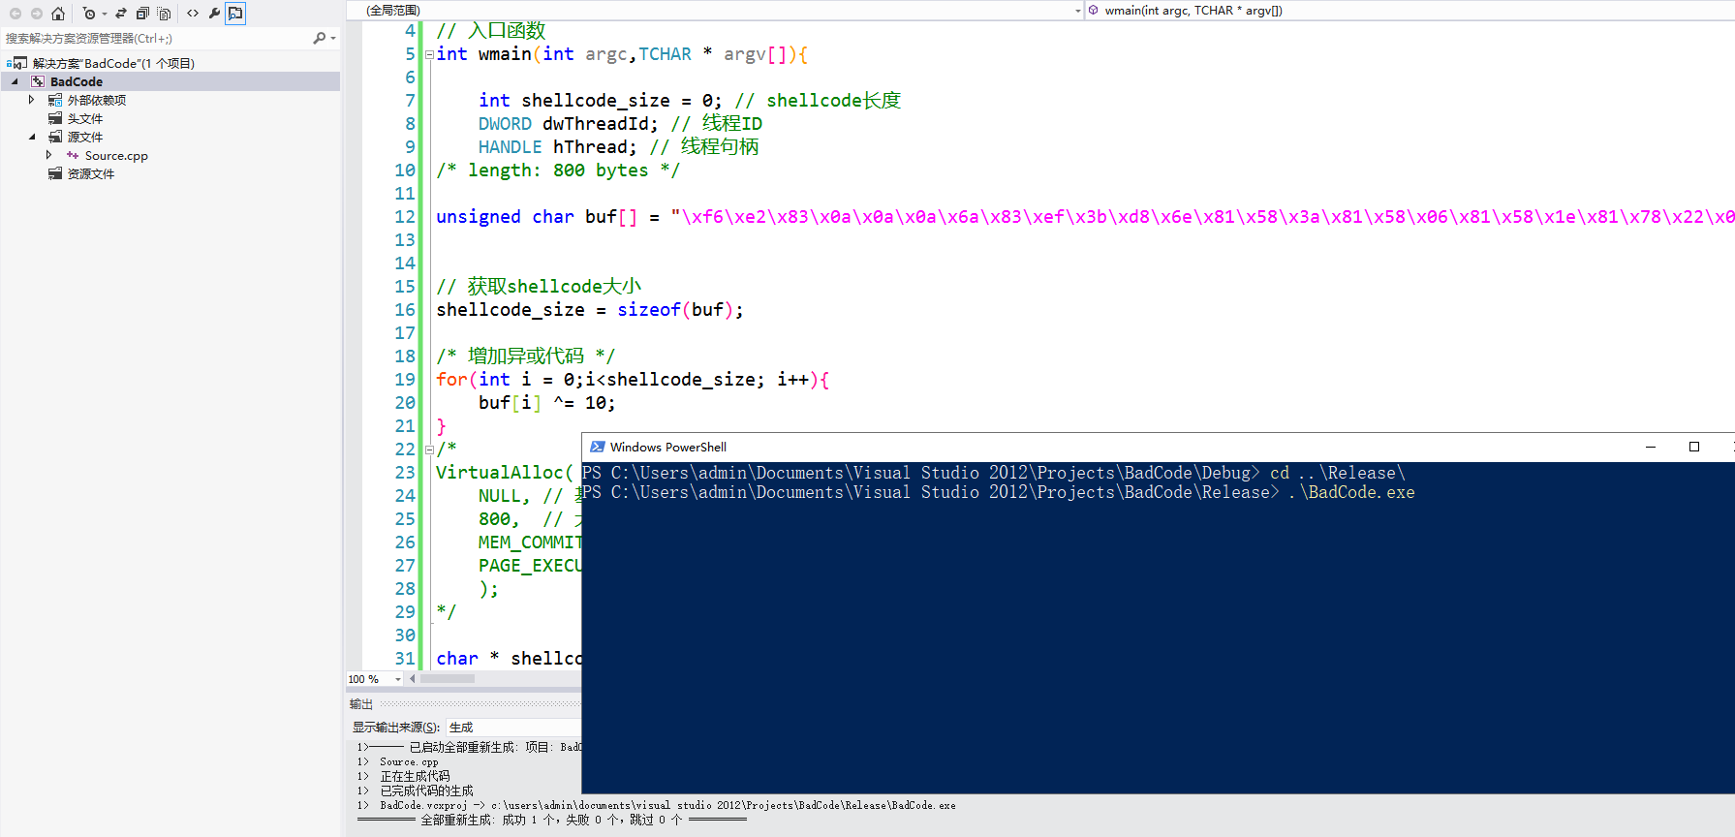Screen dimensions: 1735x837
Task: Collapse the BadCode project node
Action: click(x=15, y=81)
